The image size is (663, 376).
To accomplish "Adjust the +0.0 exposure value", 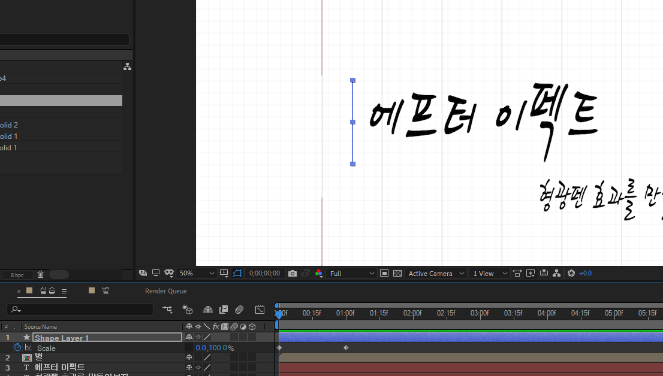I will point(585,274).
